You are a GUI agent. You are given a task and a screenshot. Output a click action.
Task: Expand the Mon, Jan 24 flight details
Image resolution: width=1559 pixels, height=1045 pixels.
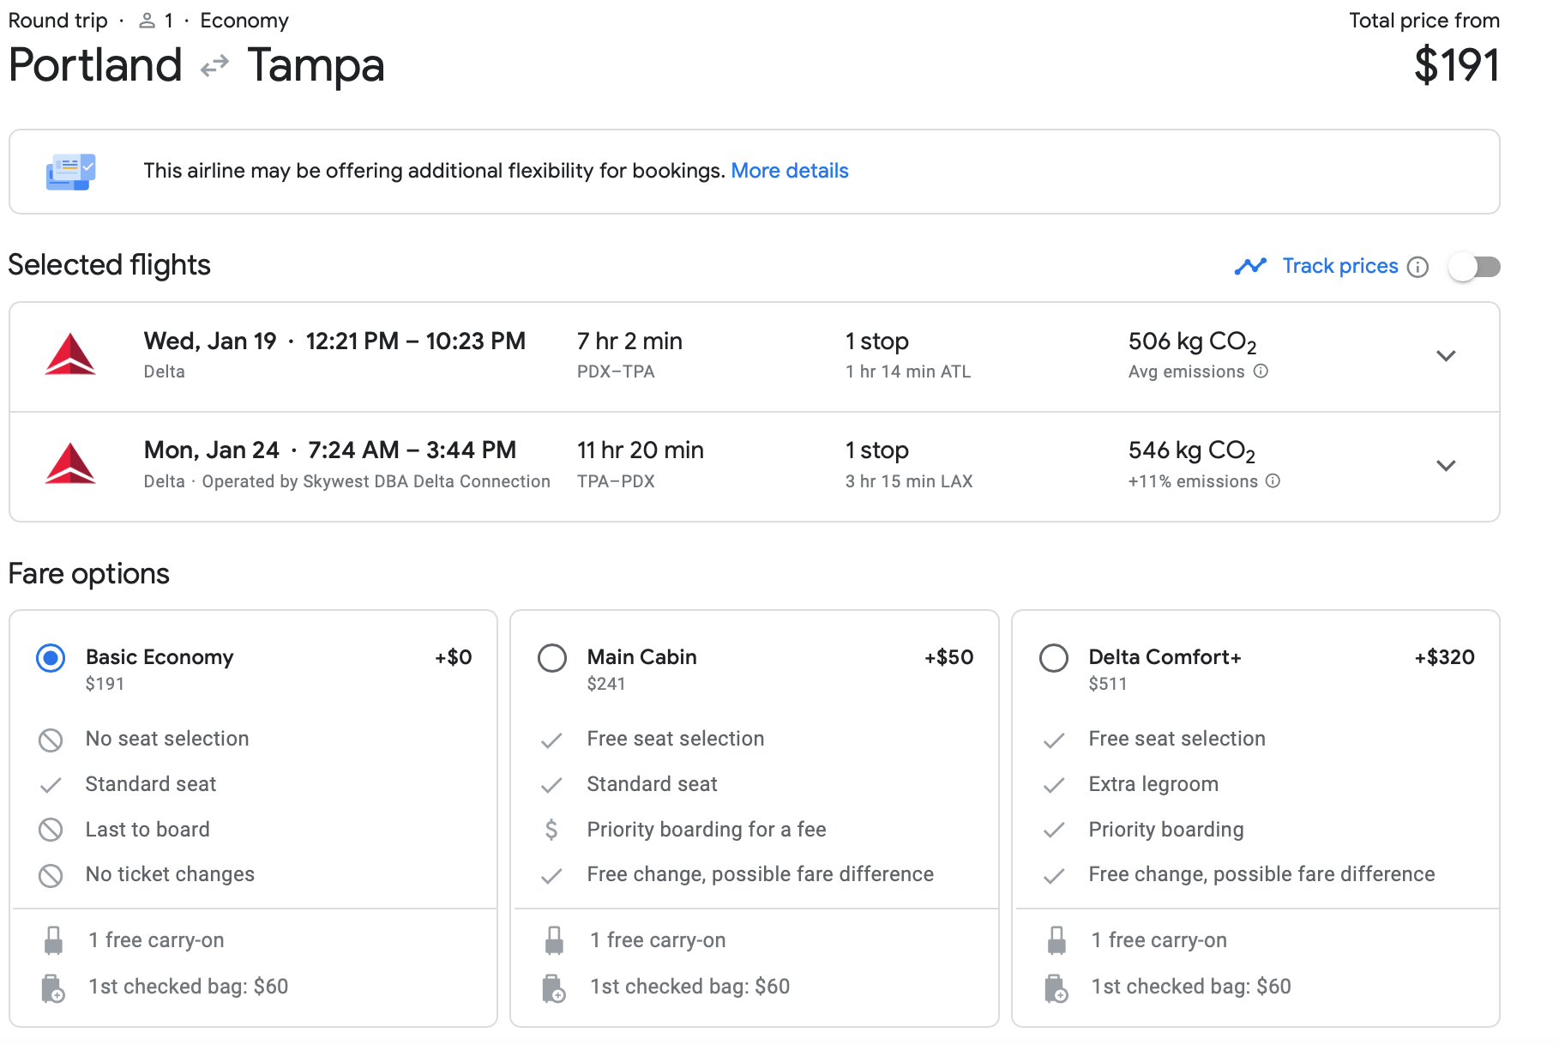point(1446,466)
